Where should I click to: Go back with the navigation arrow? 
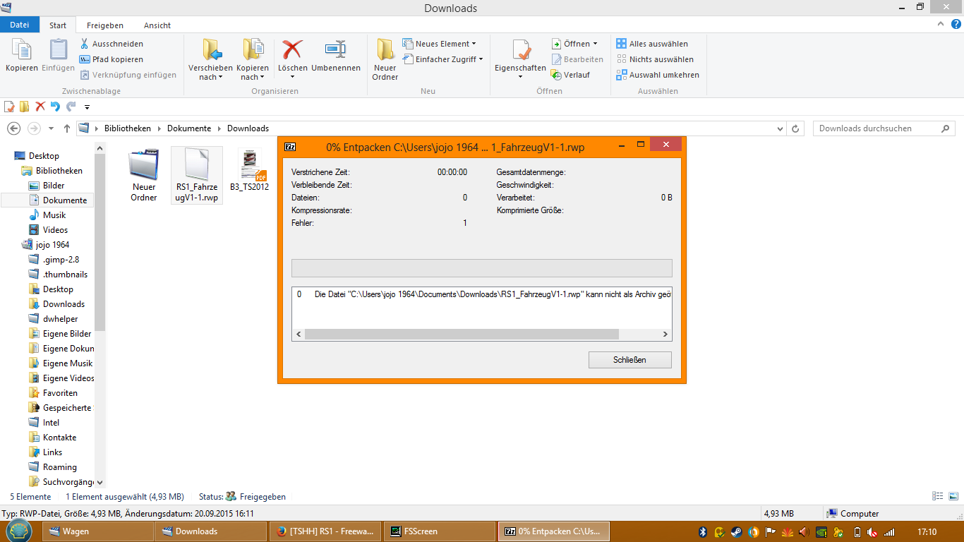(x=13, y=128)
